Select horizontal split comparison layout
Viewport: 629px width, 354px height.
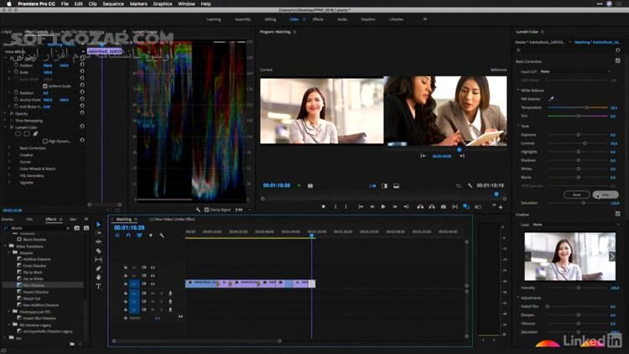pyautogui.click(x=396, y=186)
